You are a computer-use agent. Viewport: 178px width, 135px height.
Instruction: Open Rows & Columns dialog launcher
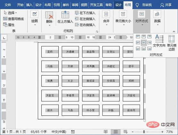point(97,32)
